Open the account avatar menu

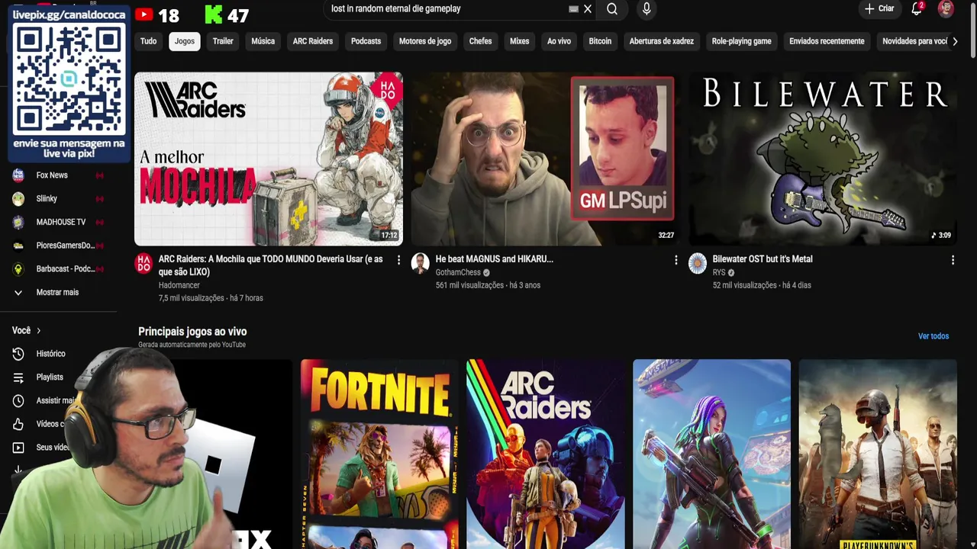coord(946,9)
